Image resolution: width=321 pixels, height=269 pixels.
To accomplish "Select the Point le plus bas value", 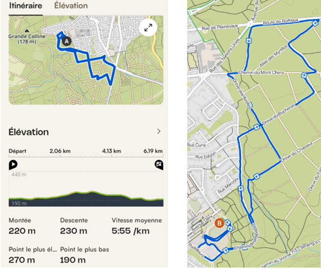I will (x=74, y=260).
